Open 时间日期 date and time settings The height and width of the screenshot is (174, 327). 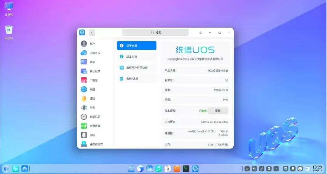click(91, 117)
